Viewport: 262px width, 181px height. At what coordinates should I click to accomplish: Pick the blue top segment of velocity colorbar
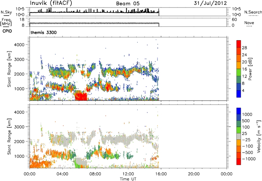tap(239, 111)
